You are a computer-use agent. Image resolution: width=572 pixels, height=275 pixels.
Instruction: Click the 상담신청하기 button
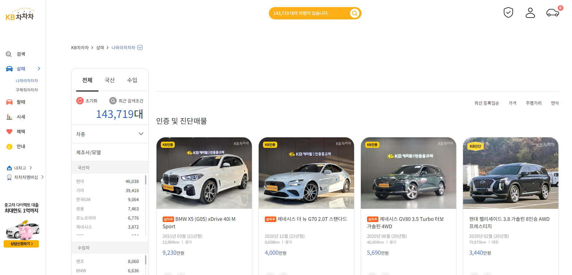(21, 244)
